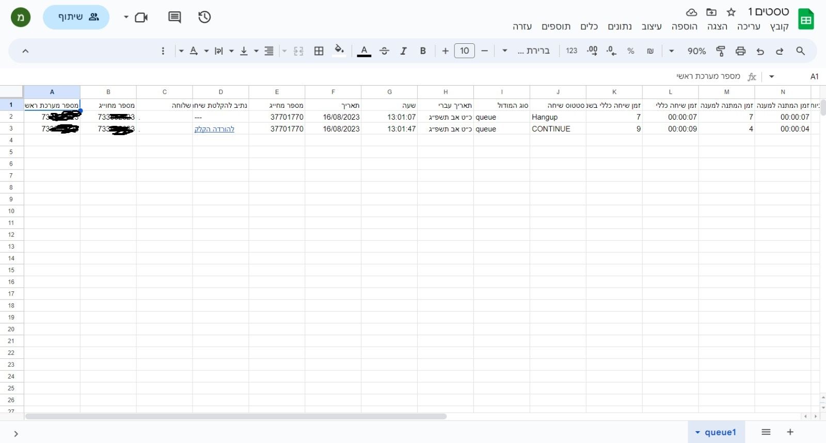Click the שיתוף share button
The image size is (826, 443).
76,17
